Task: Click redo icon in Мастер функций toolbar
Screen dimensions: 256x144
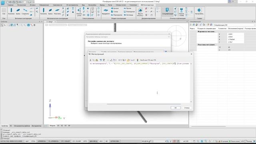Action: tap(104, 60)
